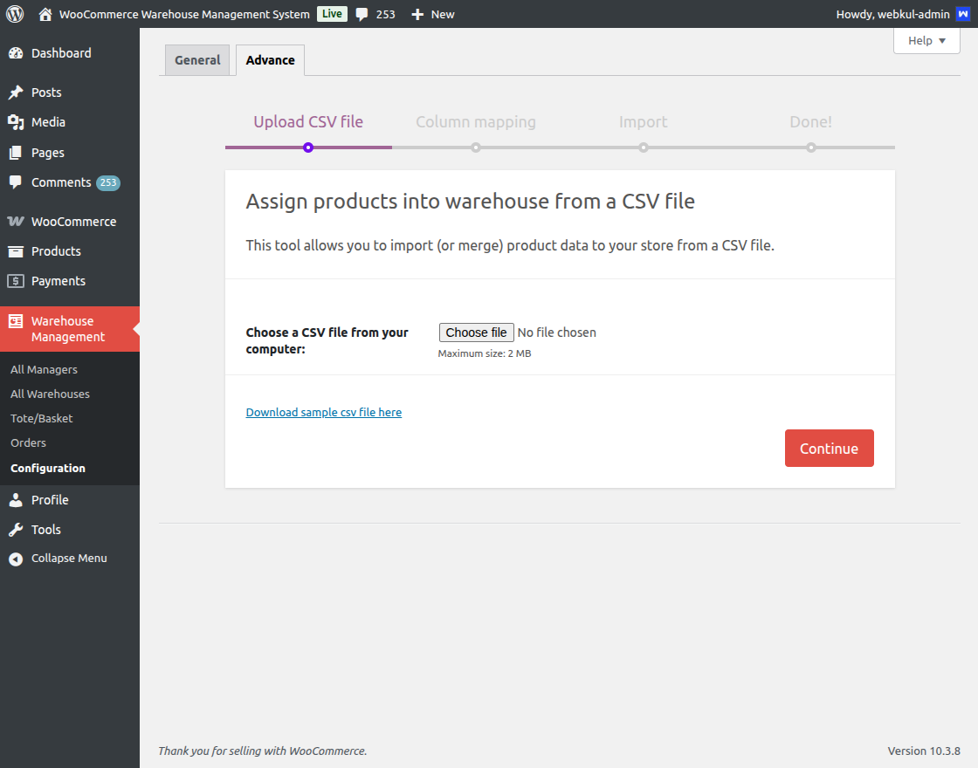Click 'Assign products into warehouse' heading

[x=471, y=202]
